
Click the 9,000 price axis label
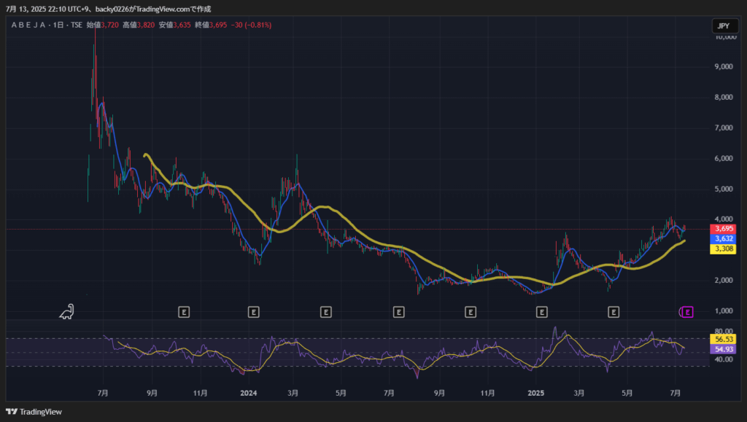724,66
